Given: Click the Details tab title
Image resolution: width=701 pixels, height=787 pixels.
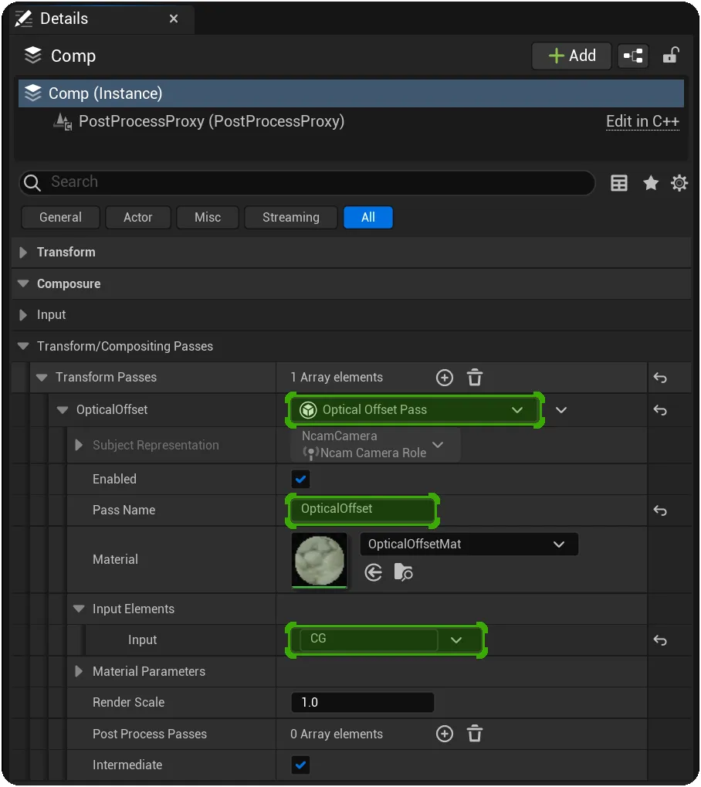Looking at the screenshot, I should coord(64,19).
